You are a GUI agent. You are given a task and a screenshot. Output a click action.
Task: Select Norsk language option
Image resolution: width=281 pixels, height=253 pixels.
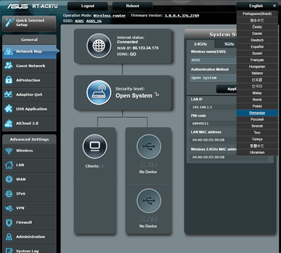(257, 100)
